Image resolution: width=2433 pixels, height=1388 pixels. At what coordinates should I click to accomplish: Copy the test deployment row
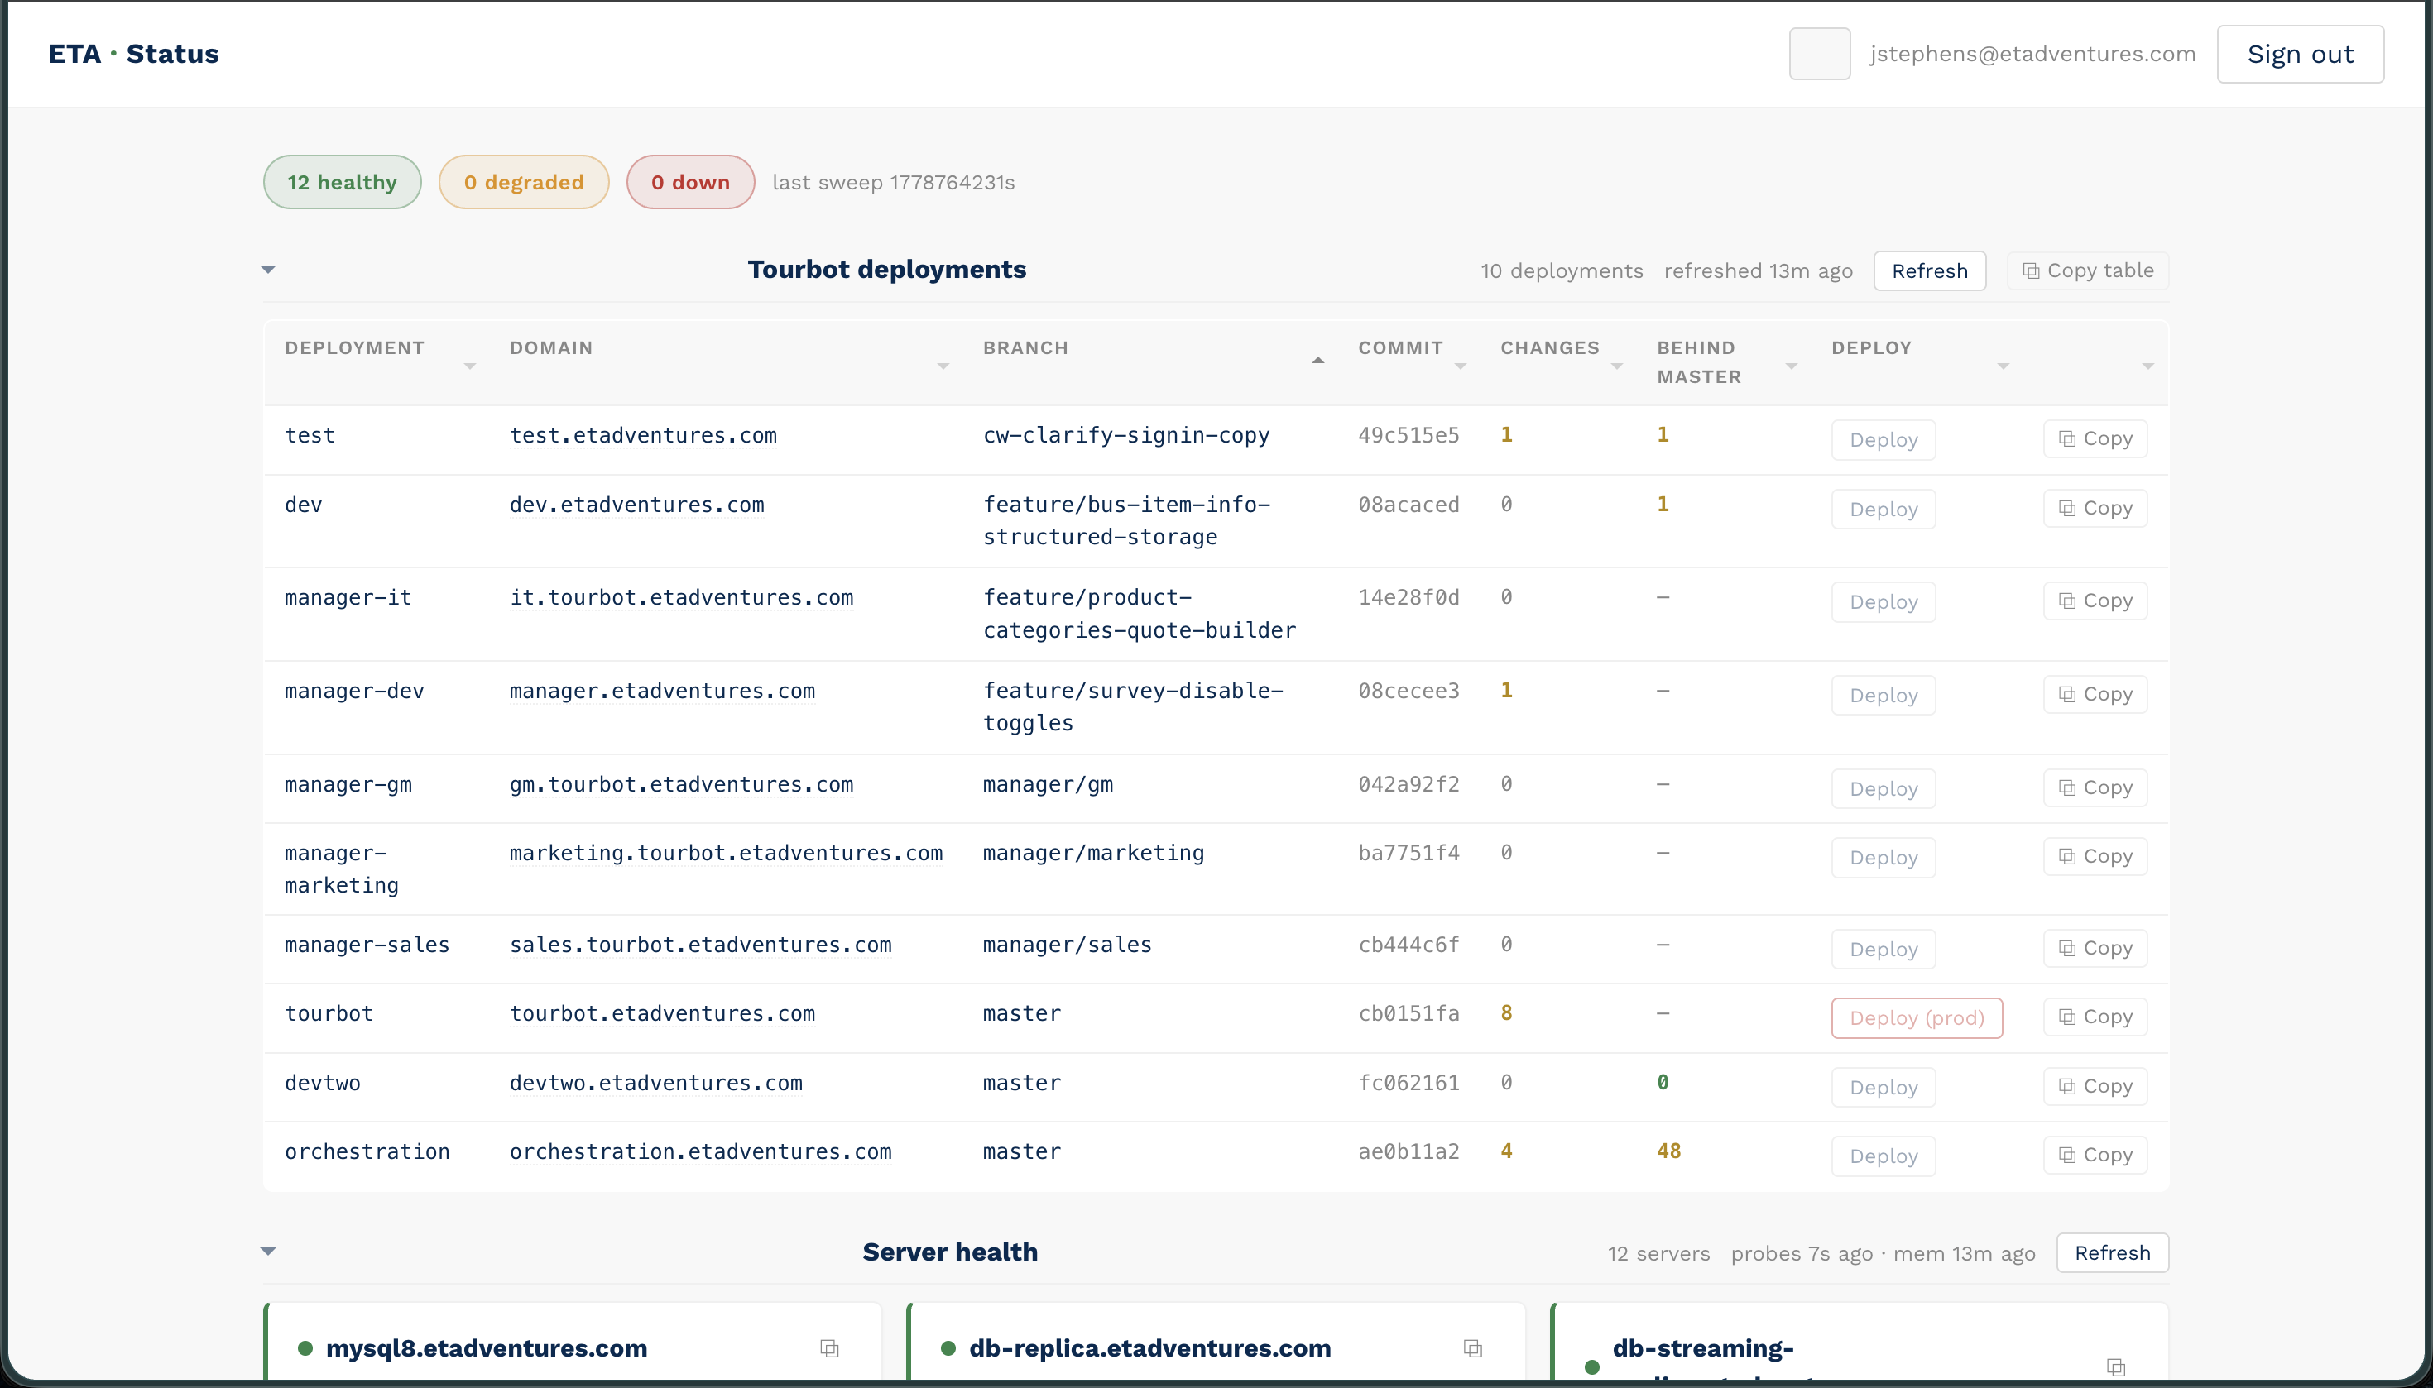click(x=2095, y=438)
